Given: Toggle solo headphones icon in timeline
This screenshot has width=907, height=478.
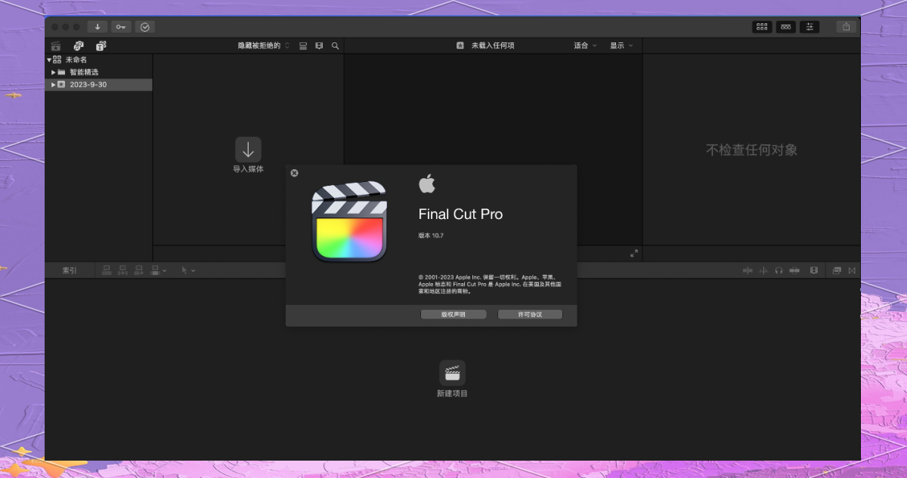Looking at the screenshot, I should [x=779, y=270].
